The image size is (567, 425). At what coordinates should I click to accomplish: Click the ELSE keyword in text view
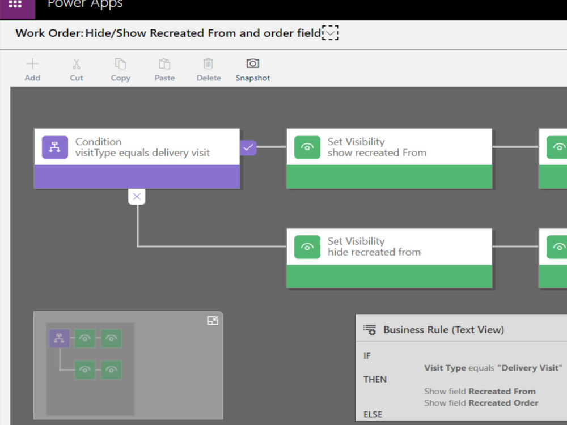pyautogui.click(x=373, y=415)
